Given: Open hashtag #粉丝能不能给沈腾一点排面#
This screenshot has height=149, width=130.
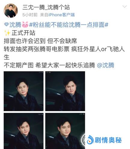Looking at the screenshot, I should (x=69, y=25).
